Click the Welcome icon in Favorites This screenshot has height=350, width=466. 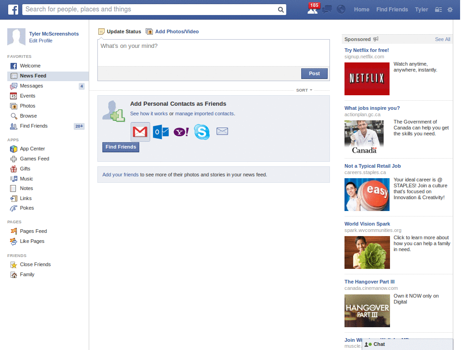(14, 66)
